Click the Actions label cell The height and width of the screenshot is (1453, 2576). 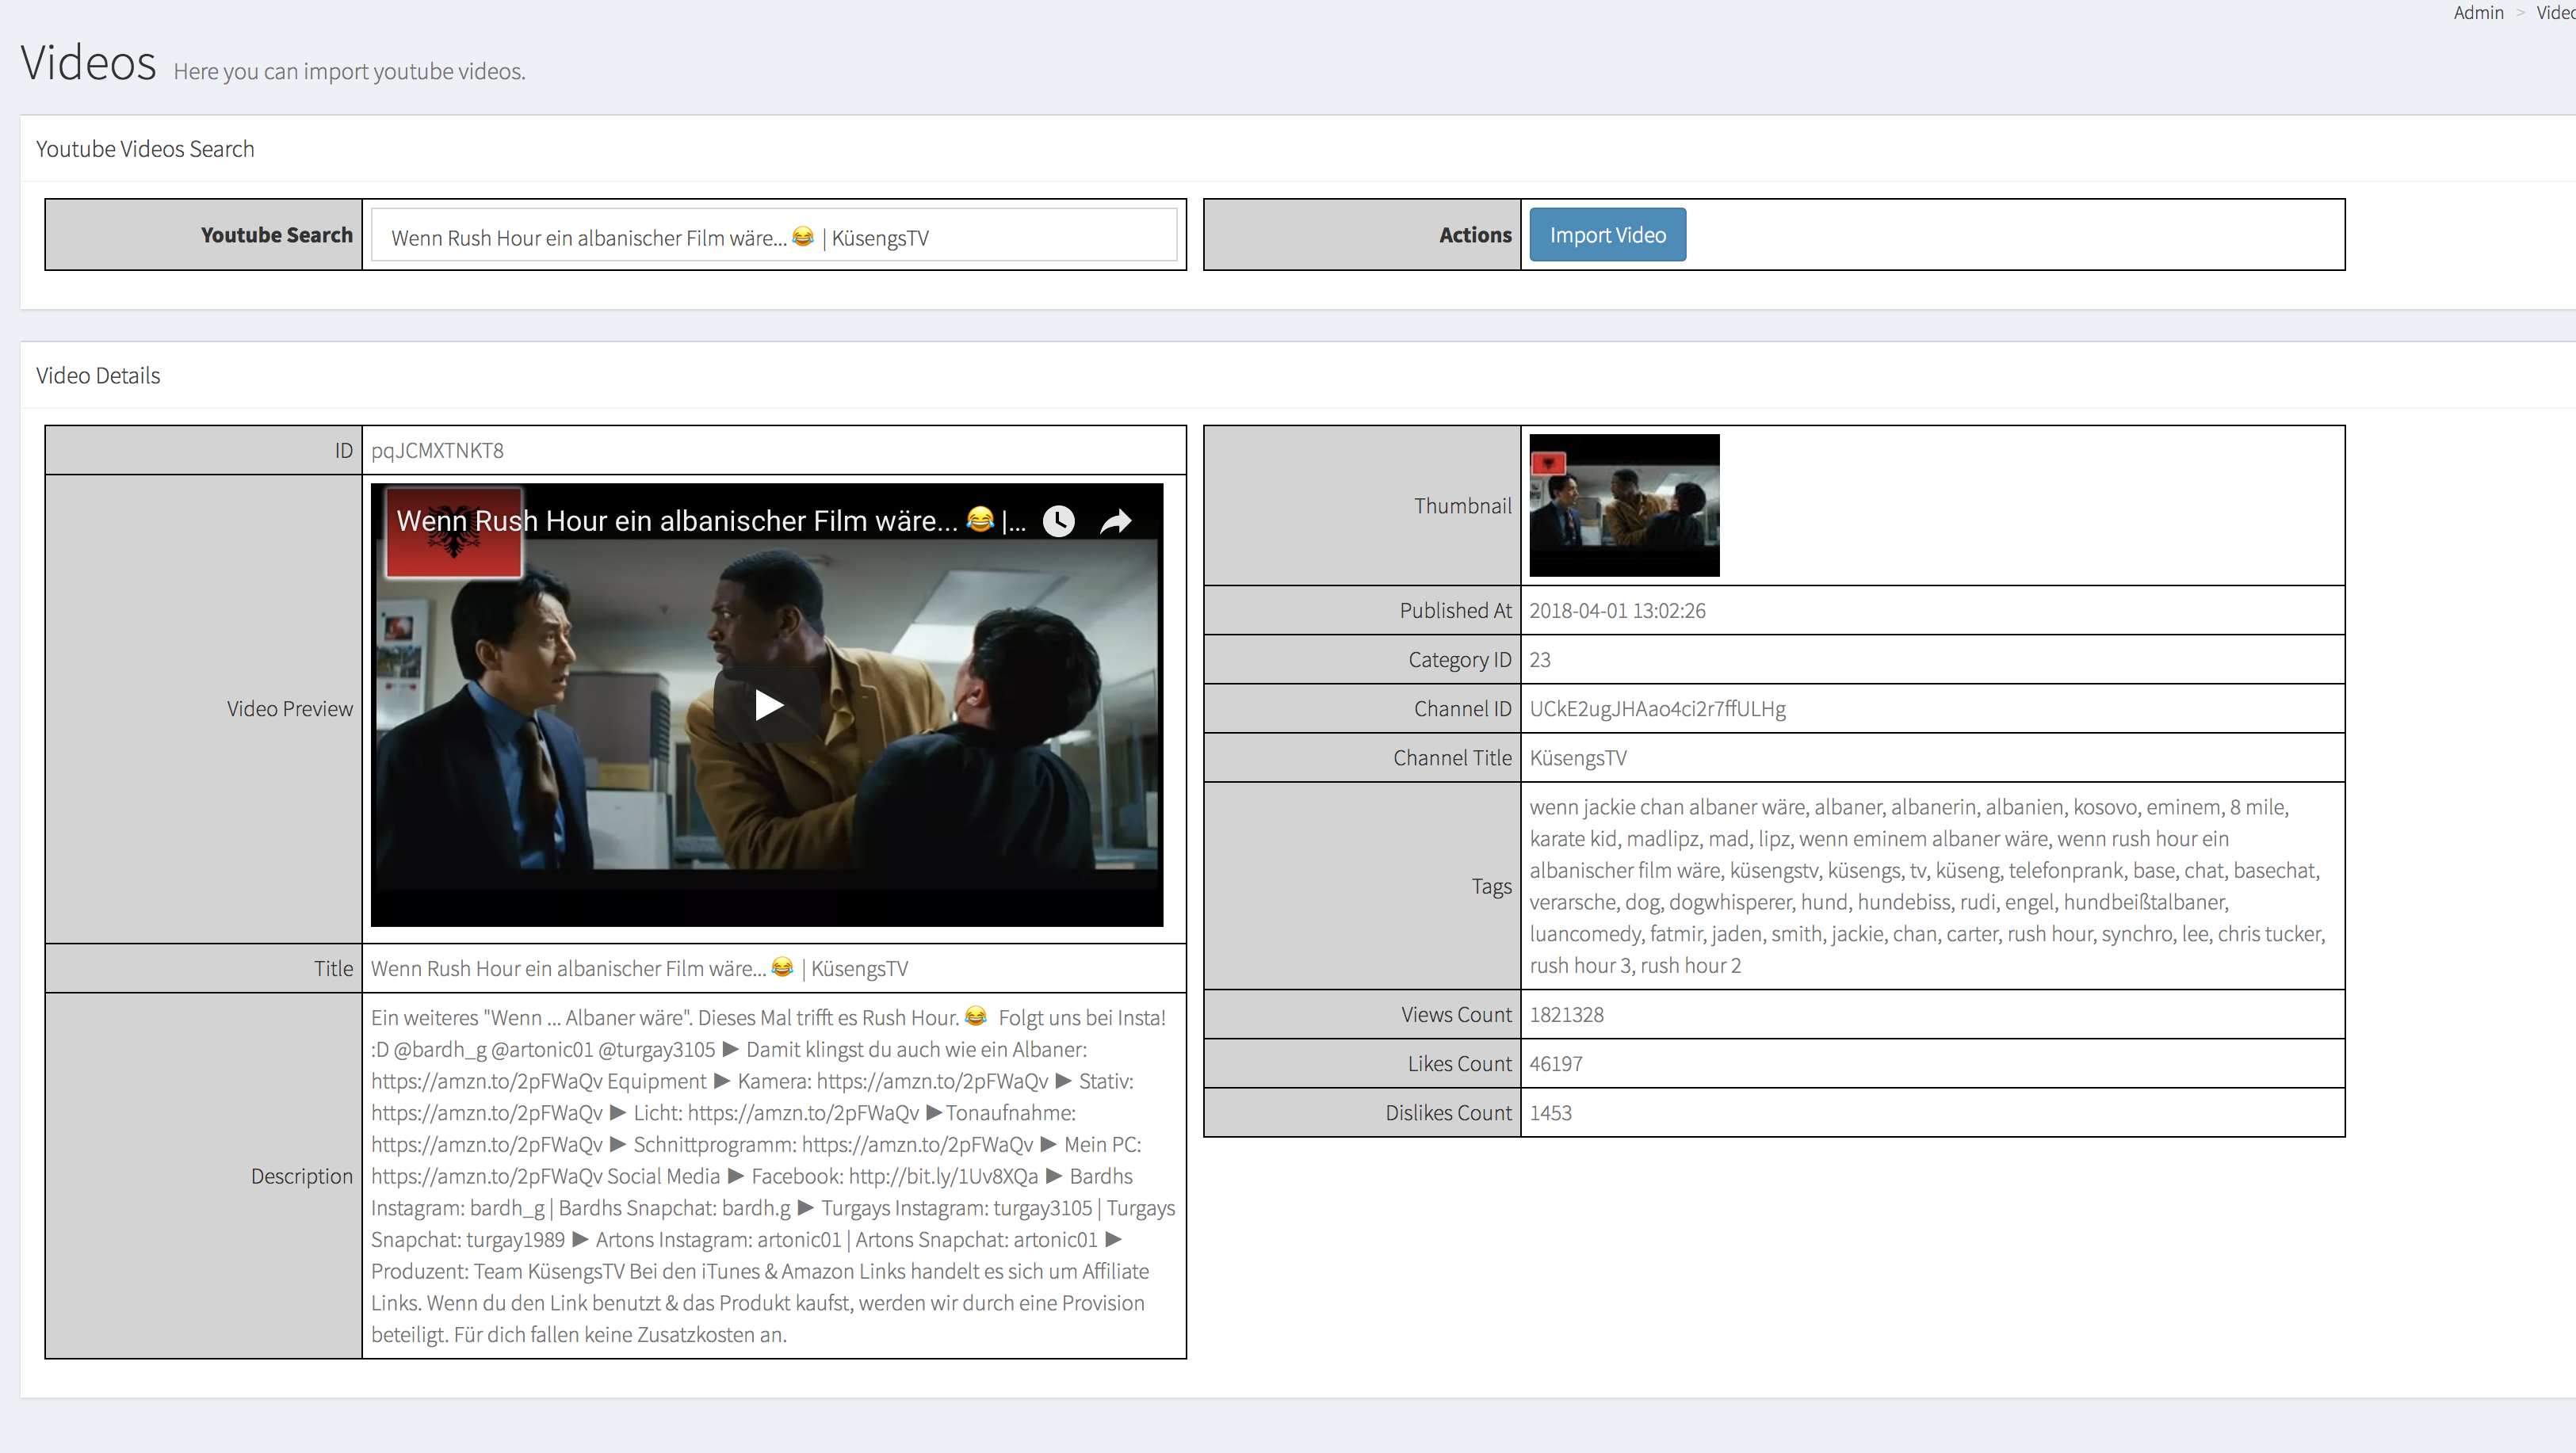(1362, 235)
